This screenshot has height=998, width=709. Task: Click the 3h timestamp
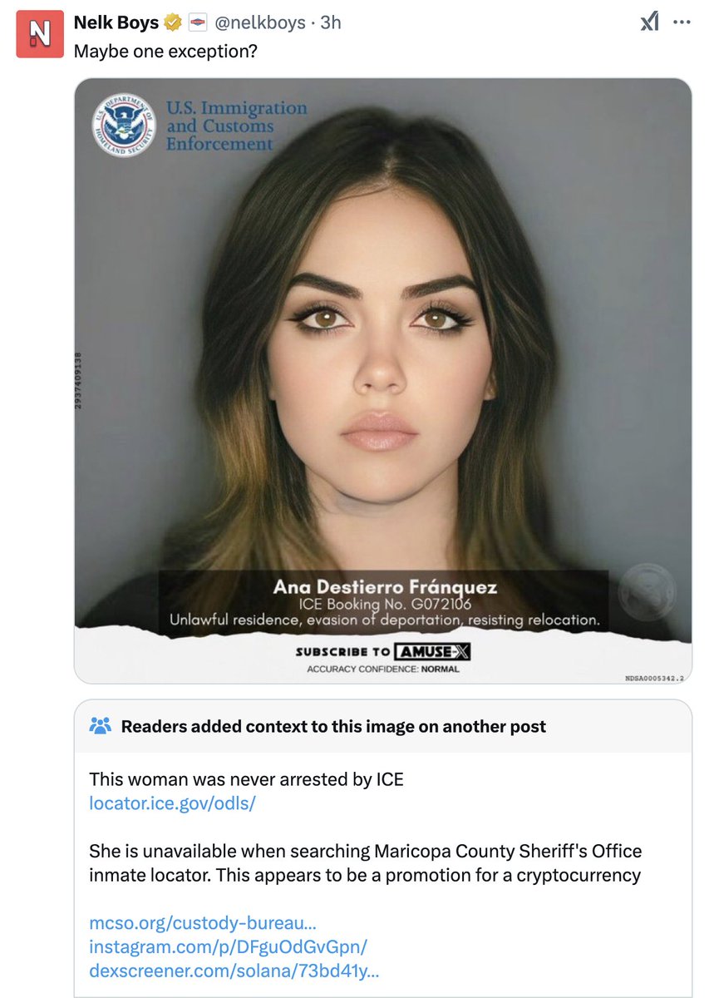pyautogui.click(x=331, y=23)
